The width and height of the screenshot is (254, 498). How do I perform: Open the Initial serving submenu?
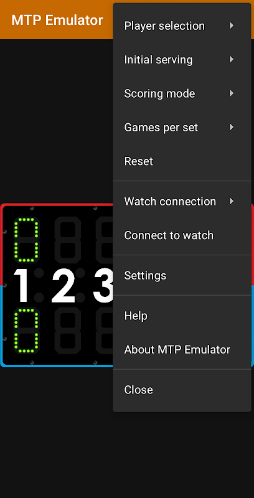(182, 60)
